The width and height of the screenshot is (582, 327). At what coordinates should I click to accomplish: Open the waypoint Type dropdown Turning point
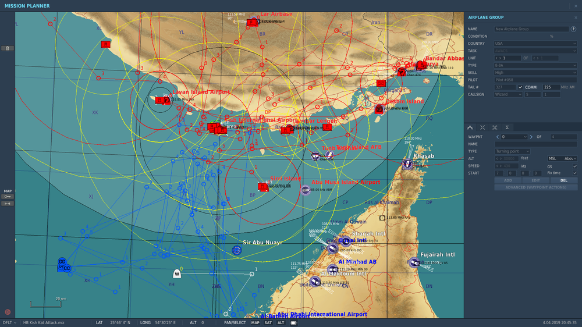[512, 151]
